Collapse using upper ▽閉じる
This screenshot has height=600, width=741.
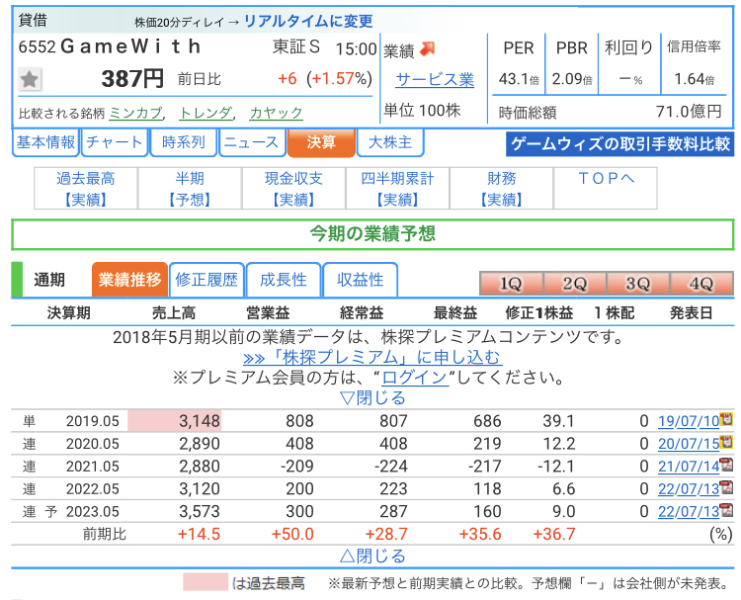click(372, 397)
